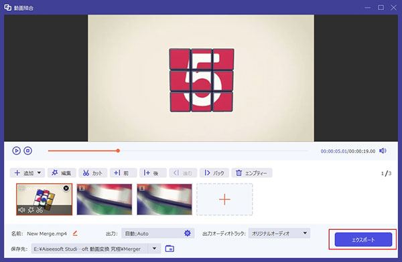Stop the video playback
Viewport: 402px width, 262px height.
click(x=28, y=150)
